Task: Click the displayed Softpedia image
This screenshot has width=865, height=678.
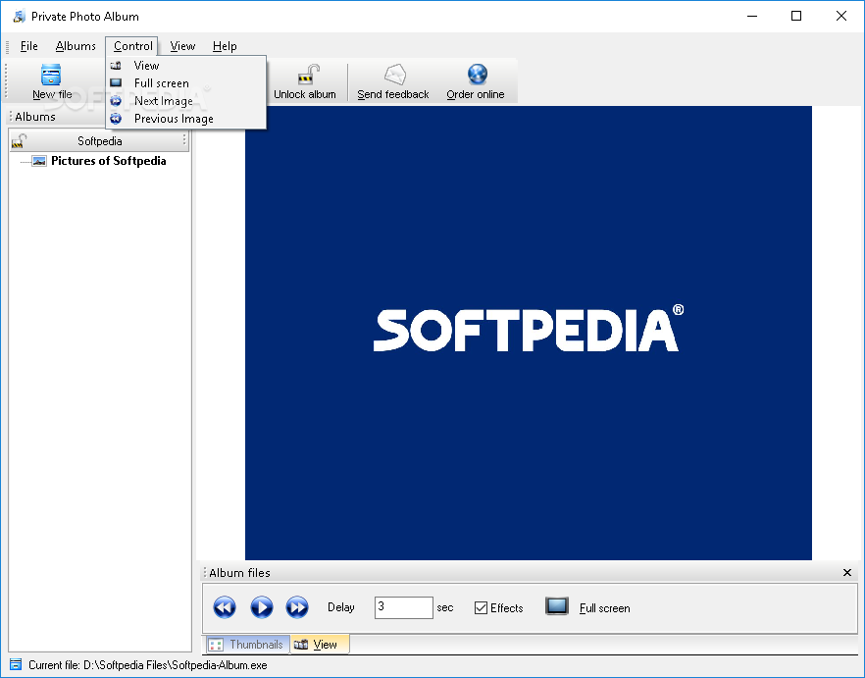Action: (x=528, y=333)
